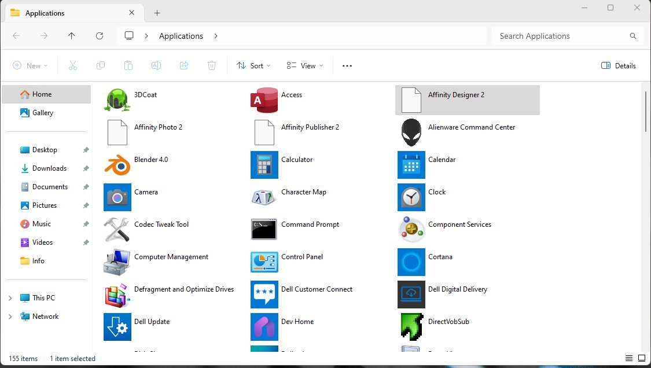651x368 pixels.
Task: Open the Calculator app icon
Action: click(x=264, y=164)
